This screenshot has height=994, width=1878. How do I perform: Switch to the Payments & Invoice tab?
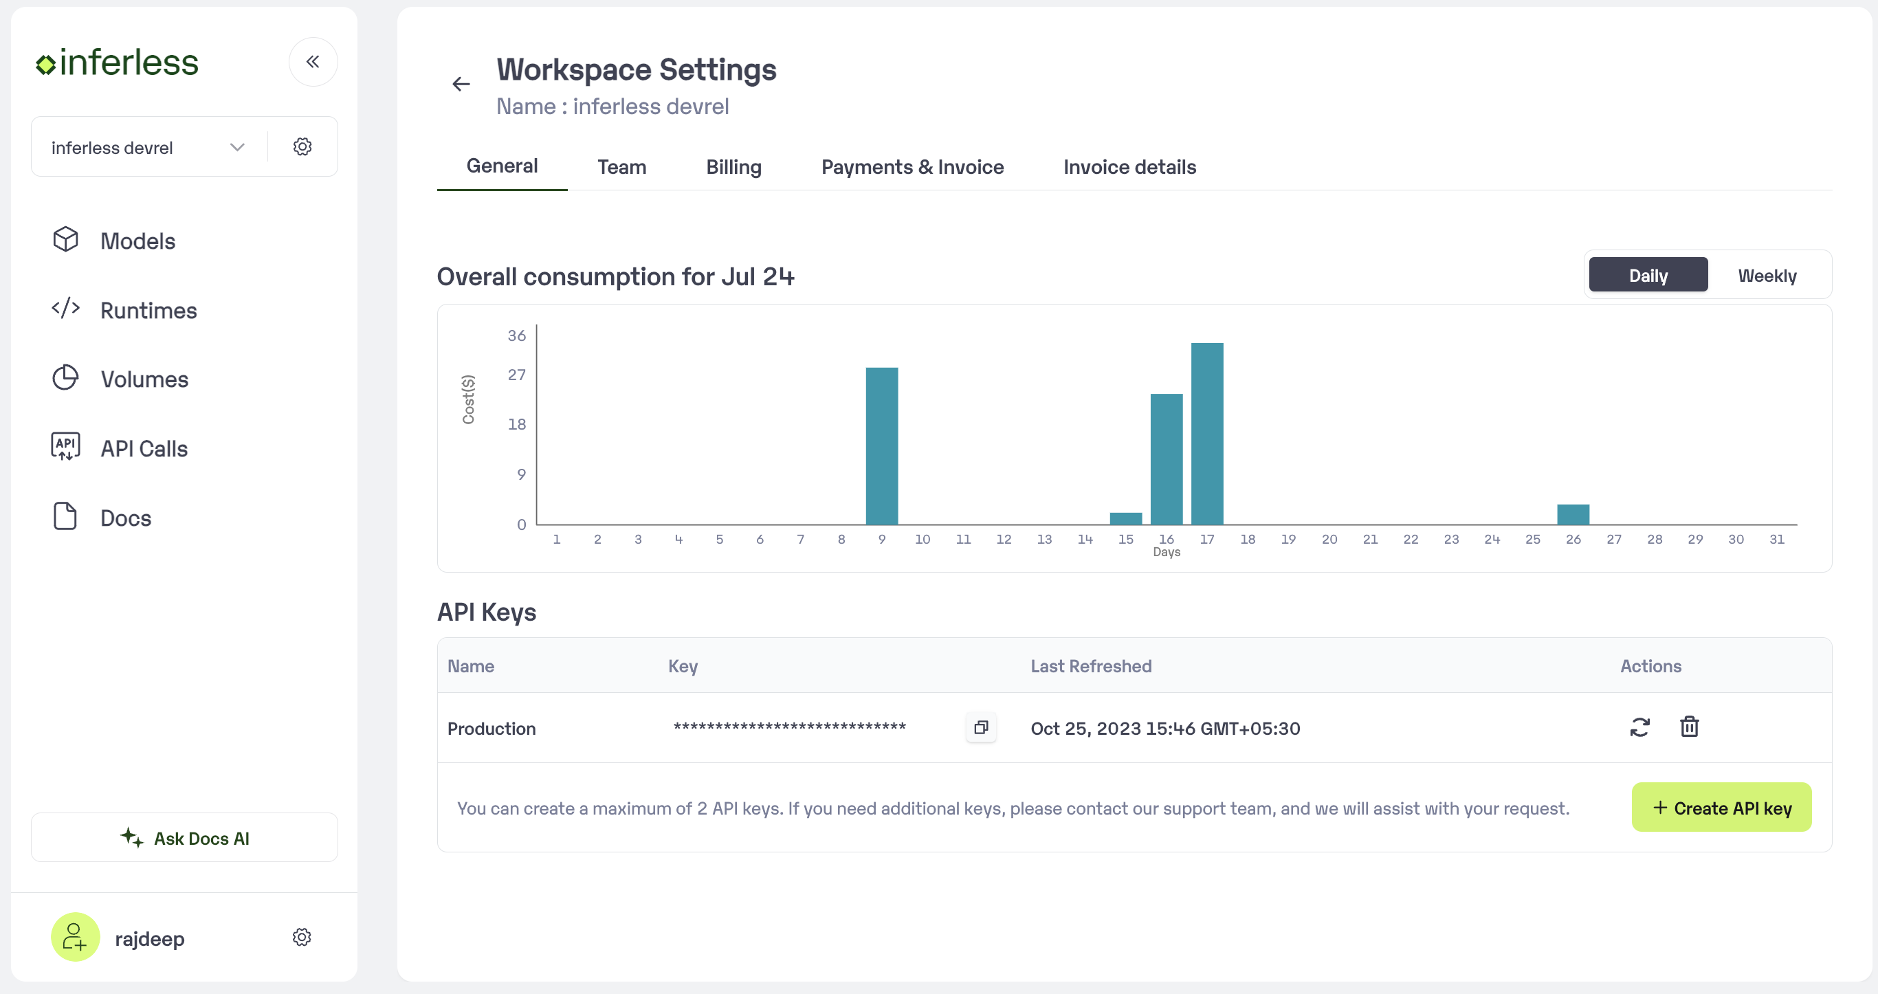912,167
